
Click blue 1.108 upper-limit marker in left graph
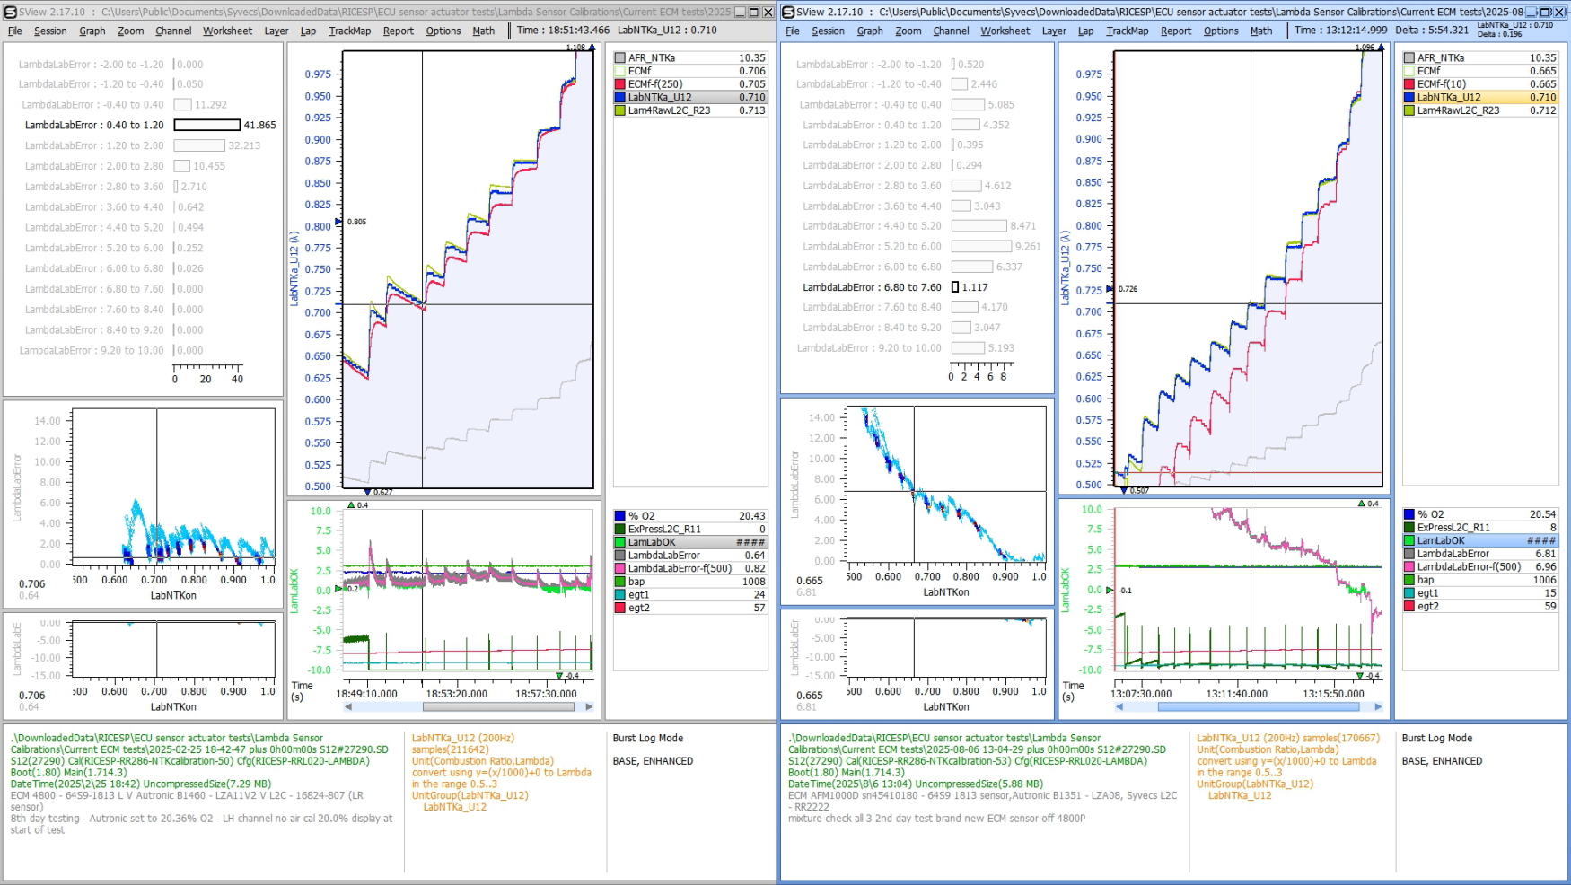click(592, 48)
